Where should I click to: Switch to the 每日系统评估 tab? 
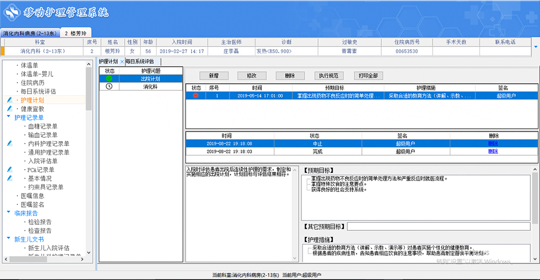[x=140, y=62]
